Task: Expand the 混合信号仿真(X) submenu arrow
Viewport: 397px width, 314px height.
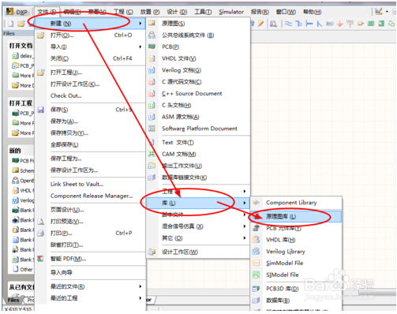Action: [245, 226]
